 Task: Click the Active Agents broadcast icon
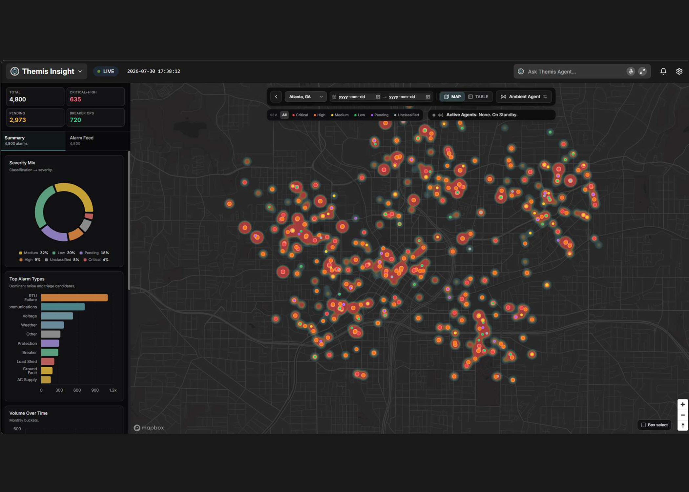pos(441,115)
